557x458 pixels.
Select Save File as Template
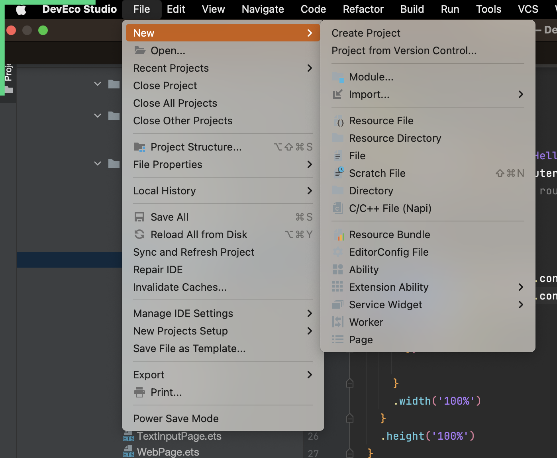[x=223, y=348]
